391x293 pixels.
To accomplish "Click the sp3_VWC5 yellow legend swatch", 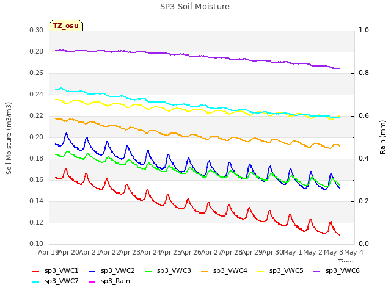I will [261, 272].
